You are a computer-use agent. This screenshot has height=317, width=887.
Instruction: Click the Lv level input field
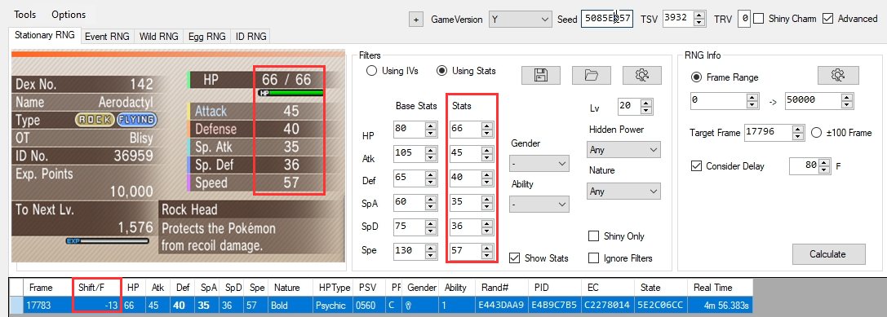click(x=630, y=106)
